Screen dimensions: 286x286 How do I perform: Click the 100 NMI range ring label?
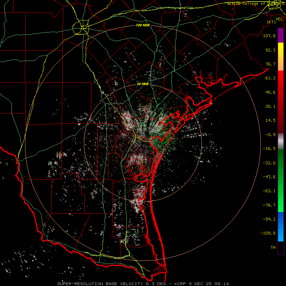tap(143, 25)
